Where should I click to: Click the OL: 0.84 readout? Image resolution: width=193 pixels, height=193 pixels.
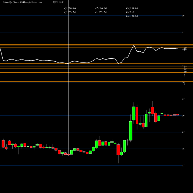click(132, 16)
